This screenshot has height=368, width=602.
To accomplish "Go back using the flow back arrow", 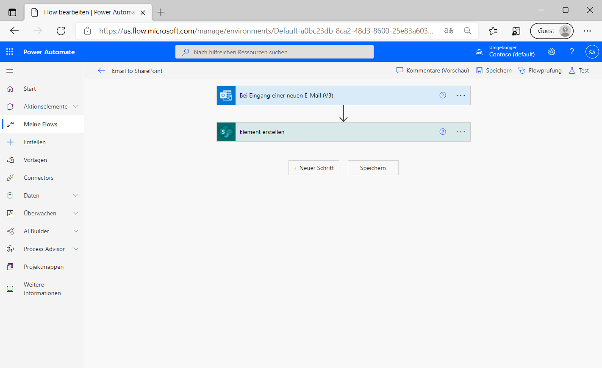I will click(101, 71).
